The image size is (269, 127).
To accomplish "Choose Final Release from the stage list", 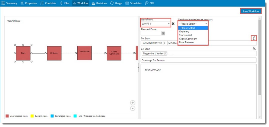I will [x=186, y=42].
